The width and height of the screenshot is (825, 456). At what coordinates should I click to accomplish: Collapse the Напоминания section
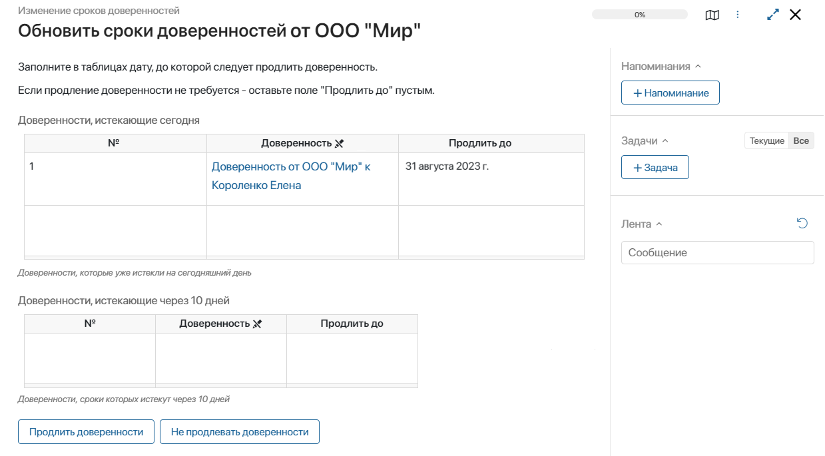(698, 67)
